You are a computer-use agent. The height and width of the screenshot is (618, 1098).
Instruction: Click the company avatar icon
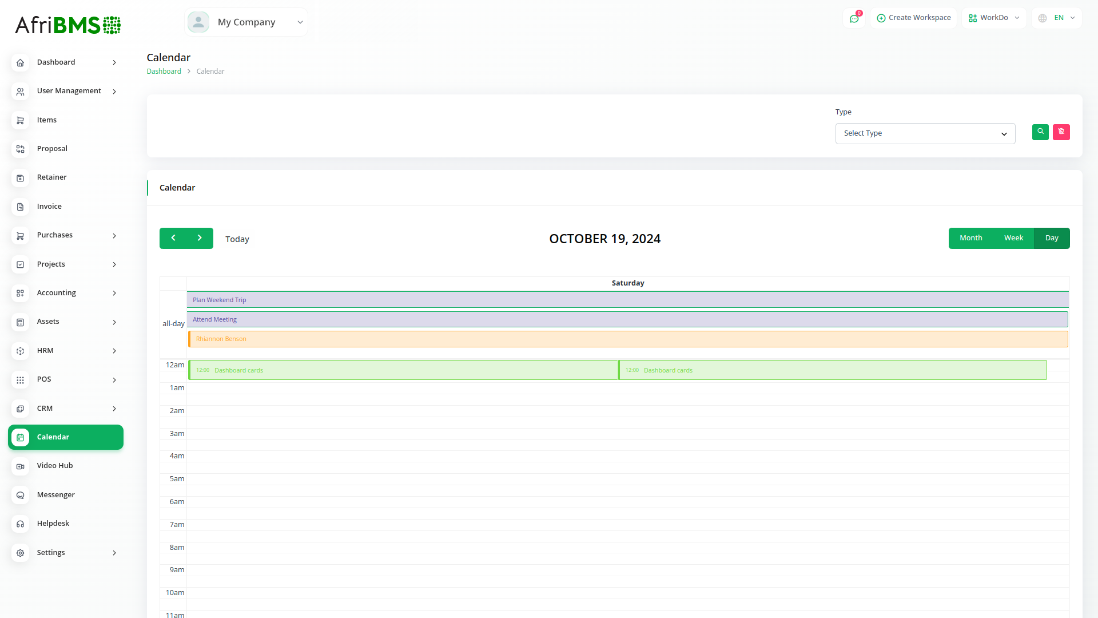point(198,22)
